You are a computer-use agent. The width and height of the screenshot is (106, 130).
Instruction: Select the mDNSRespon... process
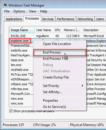coord(21,79)
